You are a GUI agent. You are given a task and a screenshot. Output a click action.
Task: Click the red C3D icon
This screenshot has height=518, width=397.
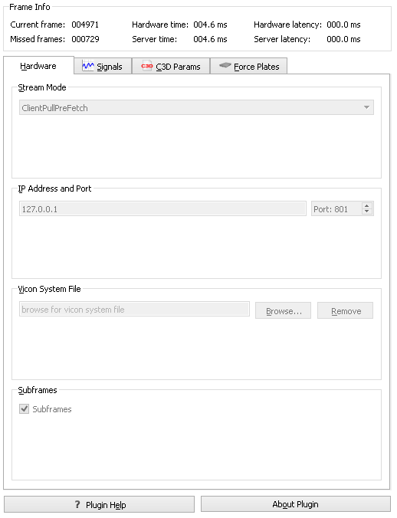[146, 66]
